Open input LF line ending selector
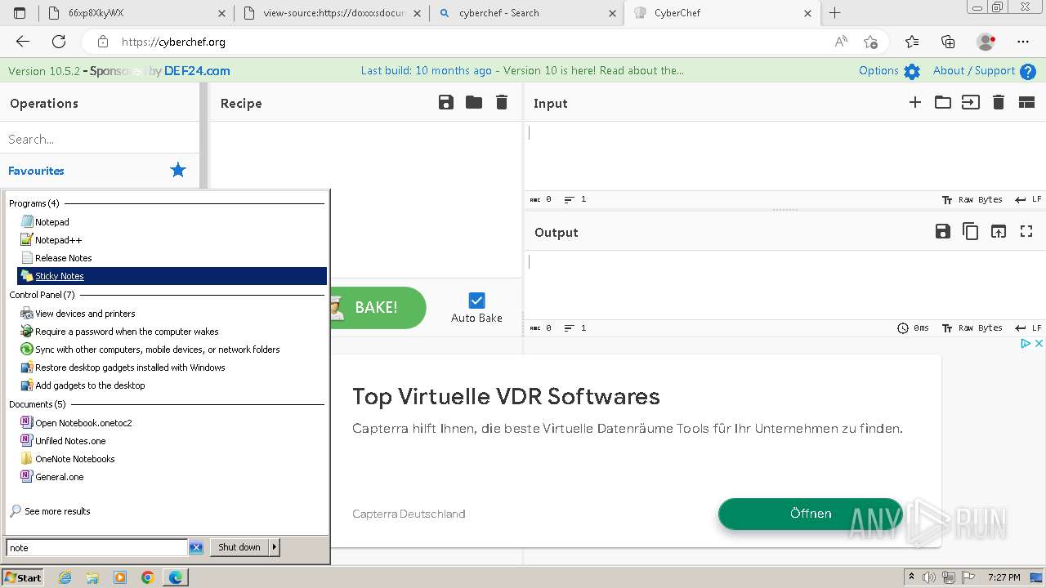 tap(1028, 199)
